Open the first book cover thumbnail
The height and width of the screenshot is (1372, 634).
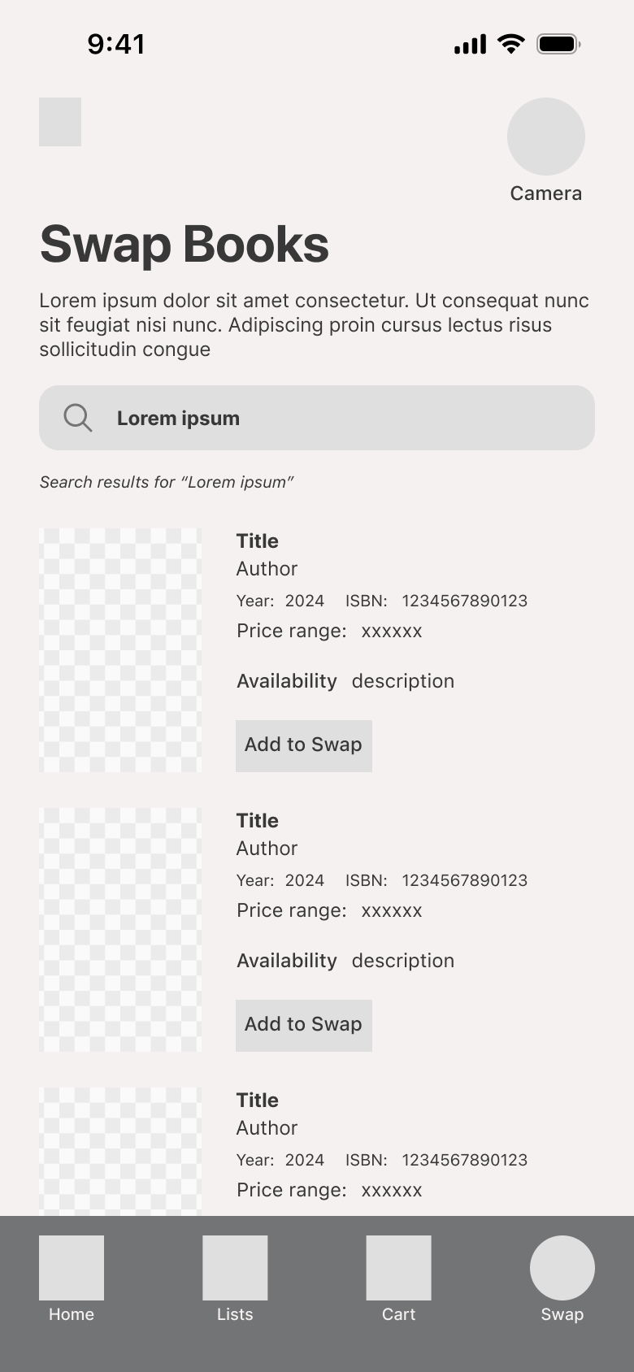click(120, 650)
